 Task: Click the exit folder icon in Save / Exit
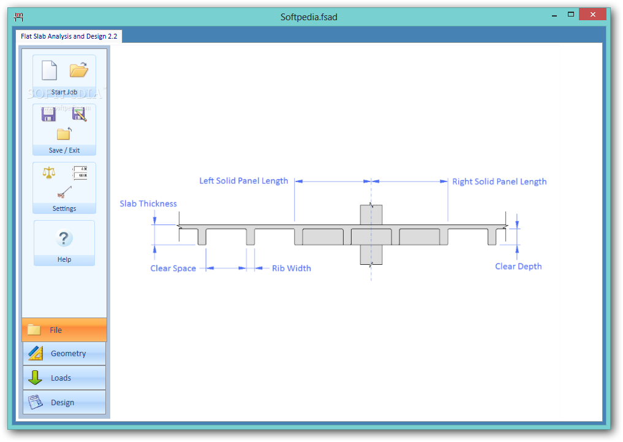tap(64, 134)
